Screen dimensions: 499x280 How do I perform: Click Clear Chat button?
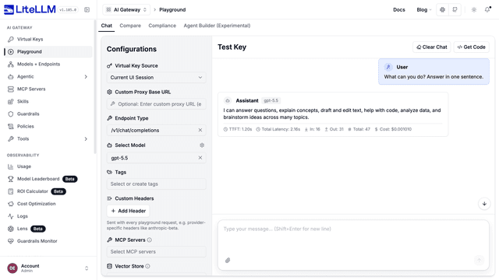tap(431, 47)
